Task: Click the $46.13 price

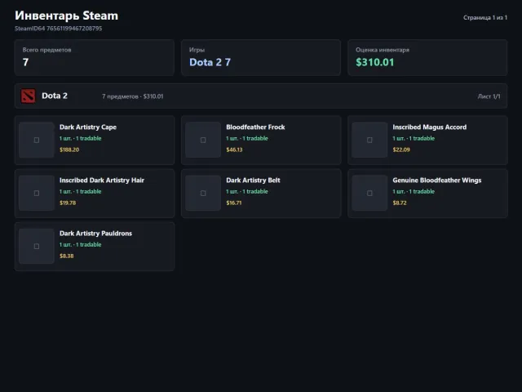Action: click(x=234, y=149)
